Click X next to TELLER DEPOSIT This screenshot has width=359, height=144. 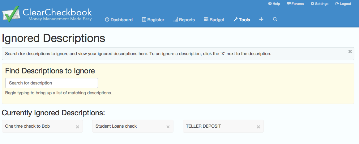258,127
